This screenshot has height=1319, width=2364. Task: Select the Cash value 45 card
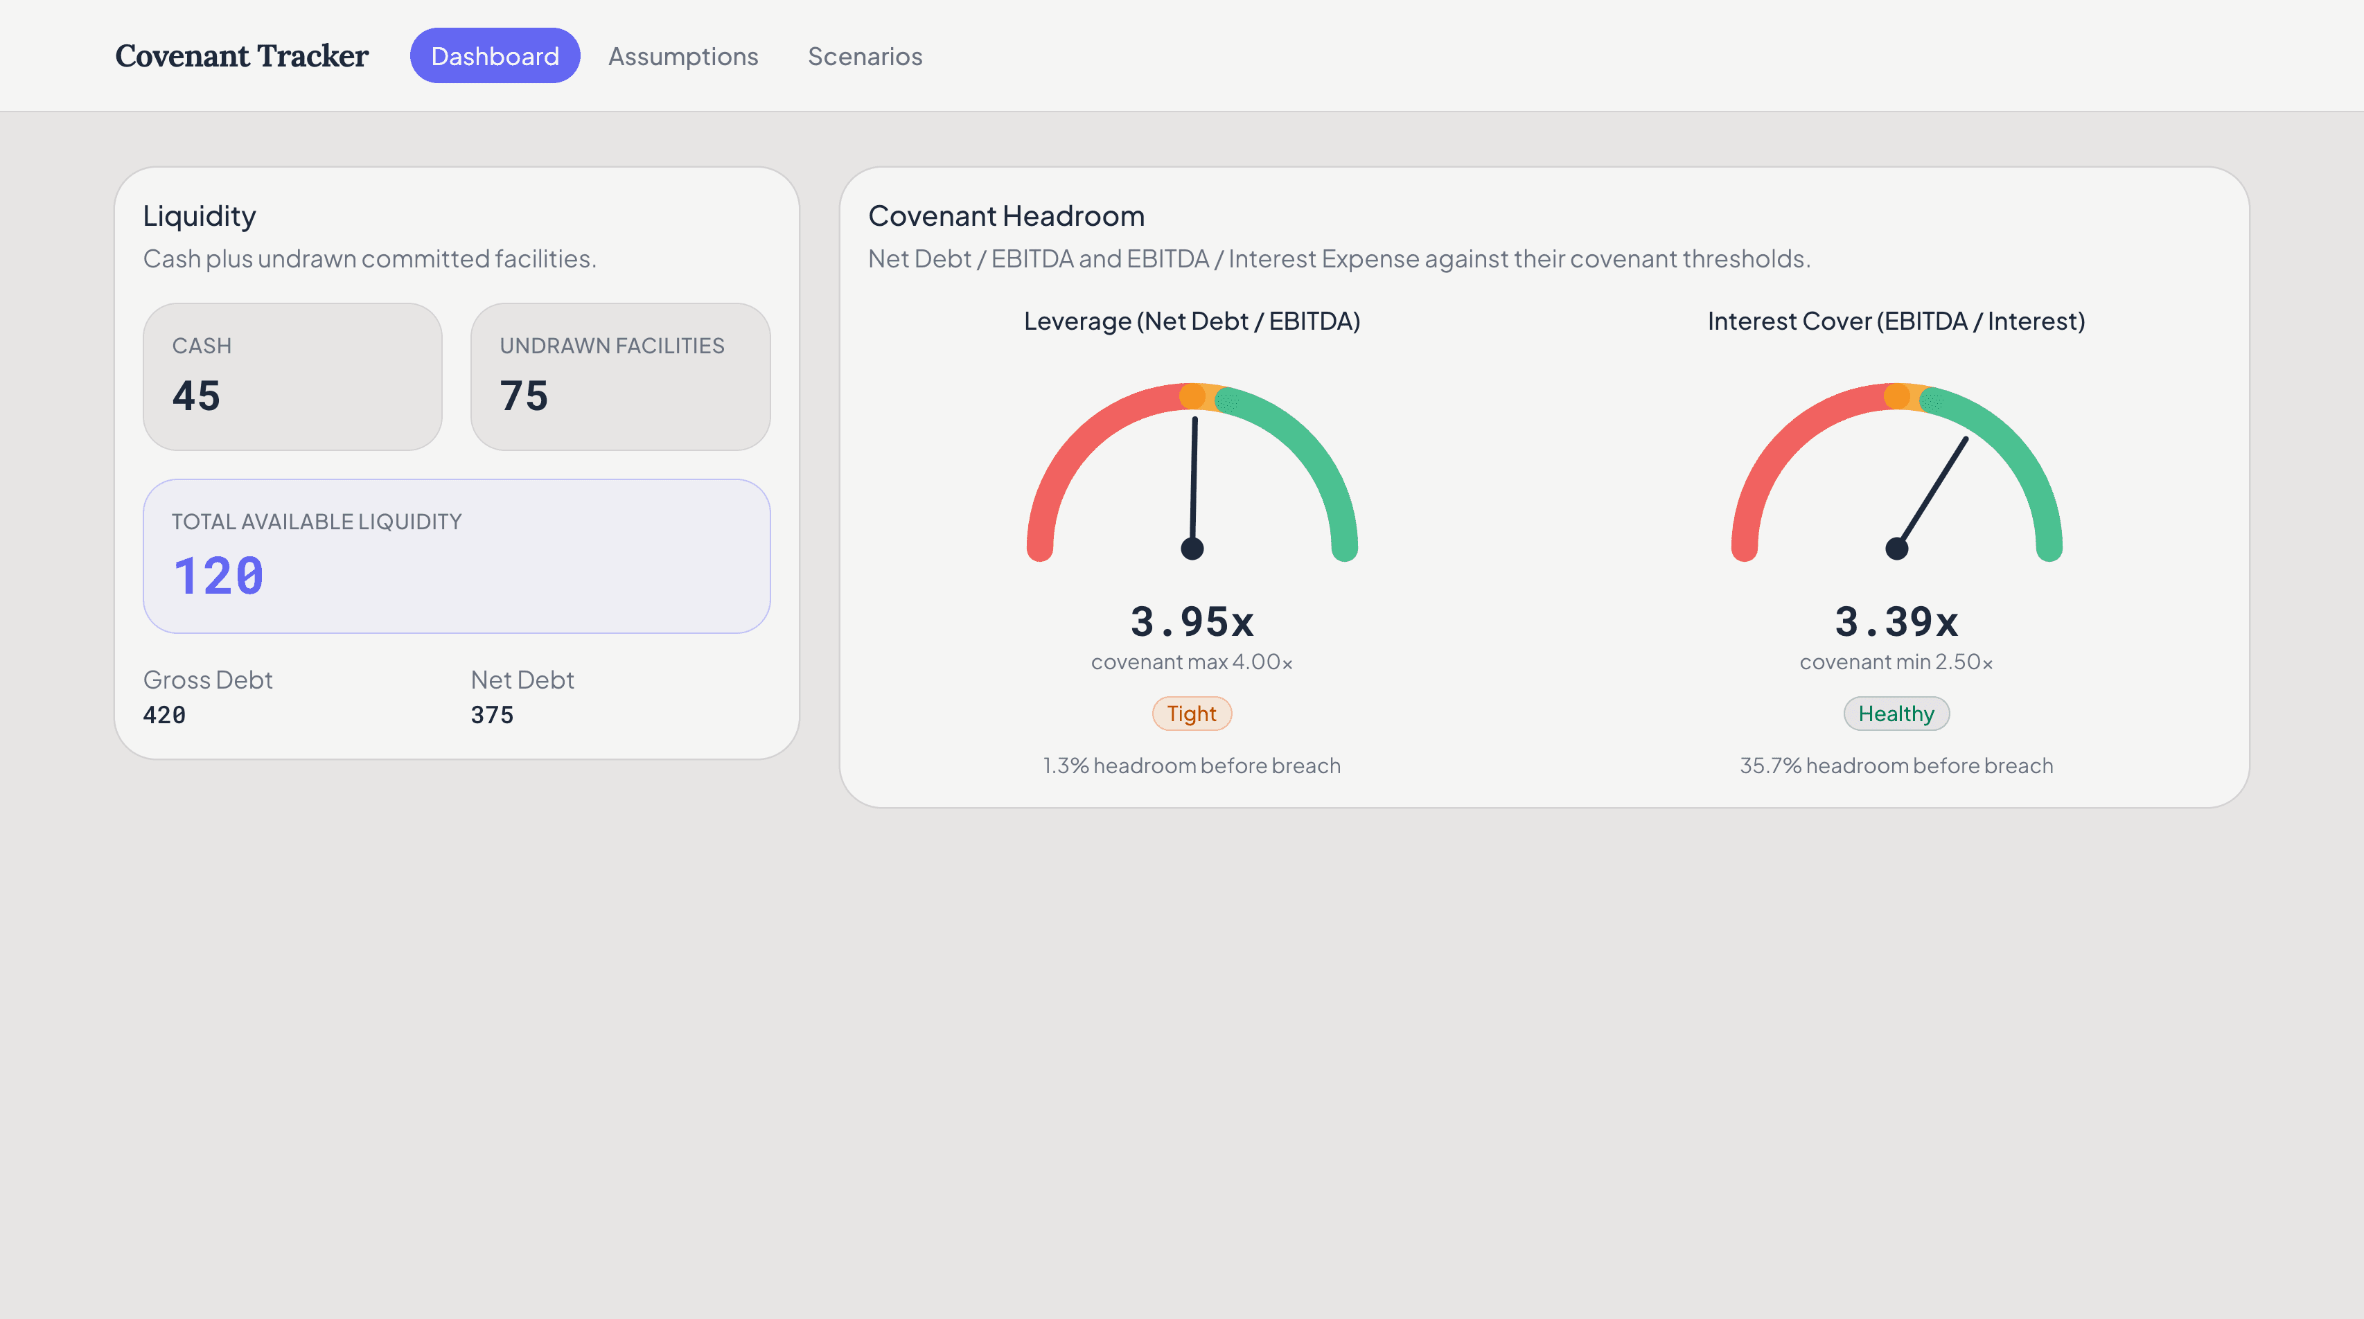[x=293, y=376]
